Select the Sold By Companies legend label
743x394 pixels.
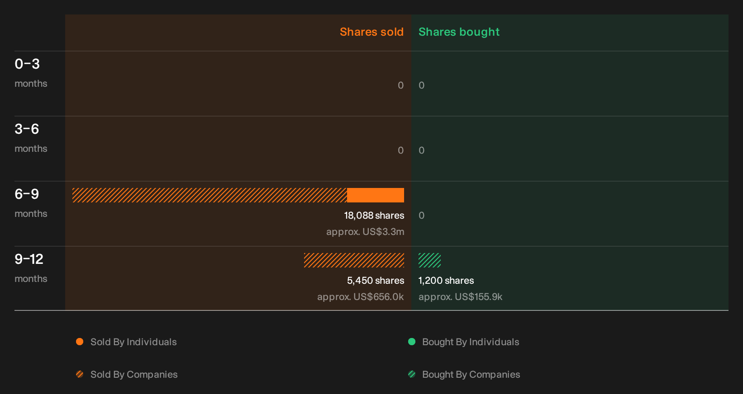click(134, 375)
